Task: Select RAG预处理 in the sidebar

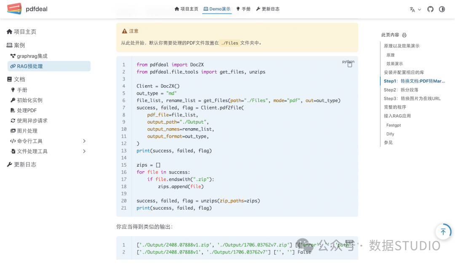Action: coord(49,66)
